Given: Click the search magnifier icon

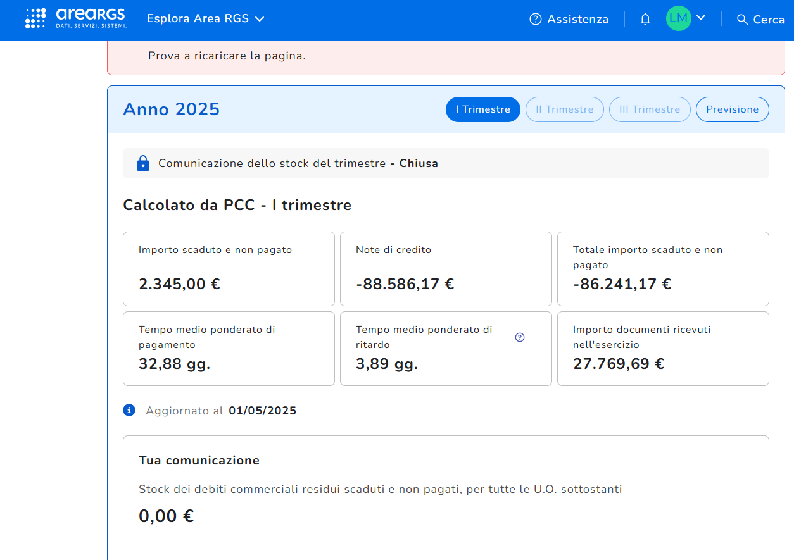Looking at the screenshot, I should pyautogui.click(x=743, y=19).
